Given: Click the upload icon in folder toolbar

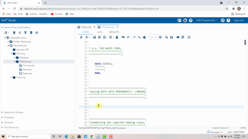Looking at the screenshot, I should coord(25,32).
